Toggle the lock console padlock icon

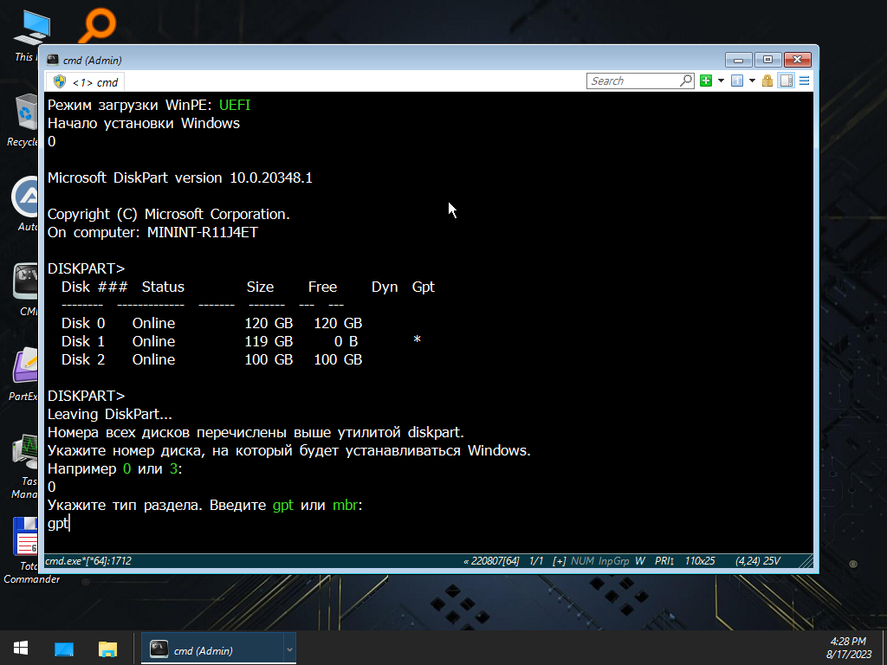pos(767,81)
